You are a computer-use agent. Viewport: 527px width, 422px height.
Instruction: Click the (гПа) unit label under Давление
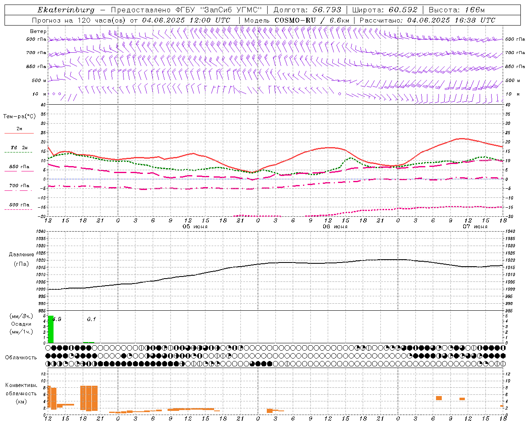tap(21, 264)
